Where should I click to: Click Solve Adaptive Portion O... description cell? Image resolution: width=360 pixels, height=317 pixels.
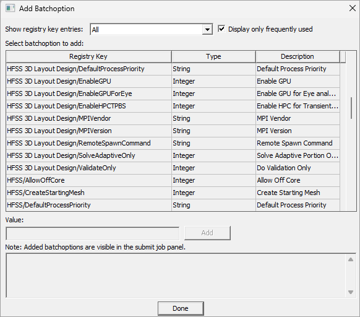pyautogui.click(x=298, y=155)
